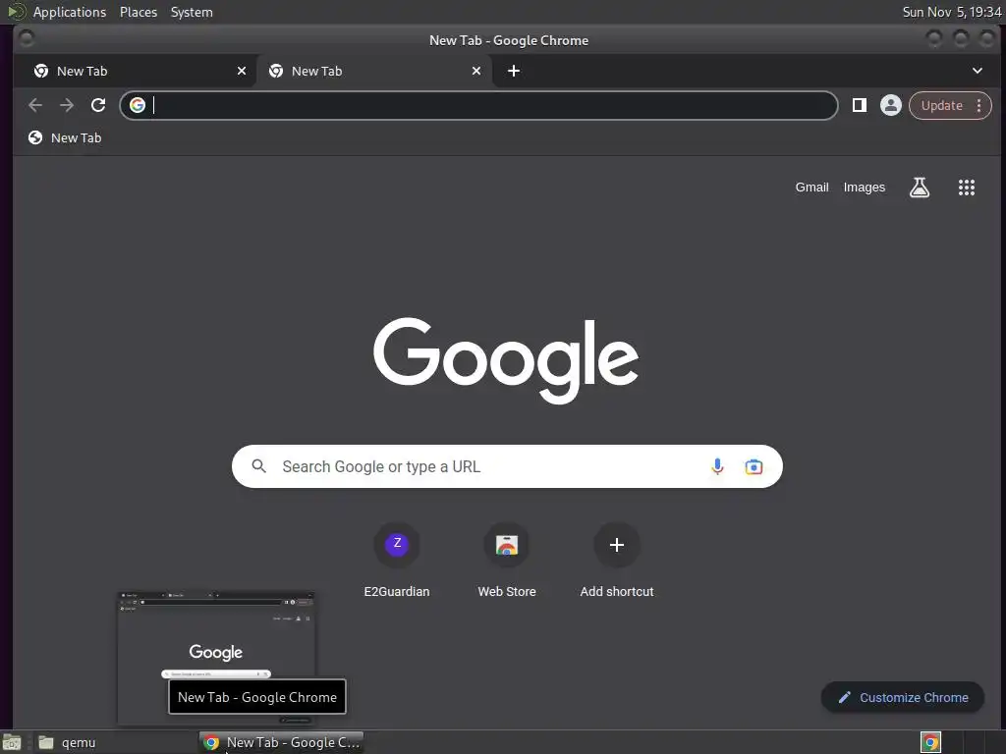
Task: Focus the Google search box
Action: 507,466
